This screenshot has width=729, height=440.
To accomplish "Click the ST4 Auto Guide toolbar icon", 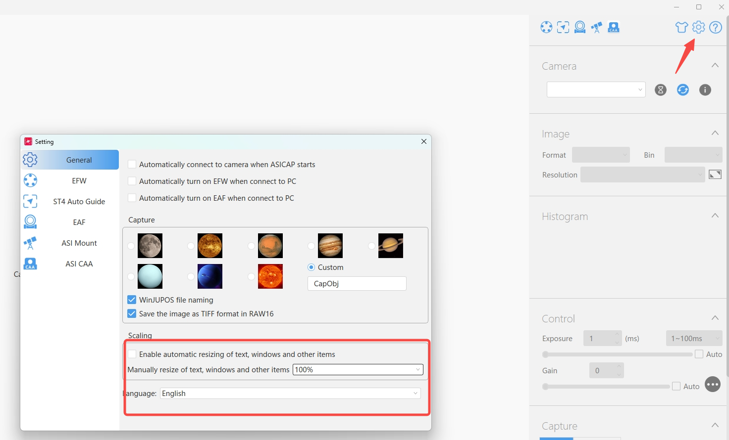I will 563,27.
